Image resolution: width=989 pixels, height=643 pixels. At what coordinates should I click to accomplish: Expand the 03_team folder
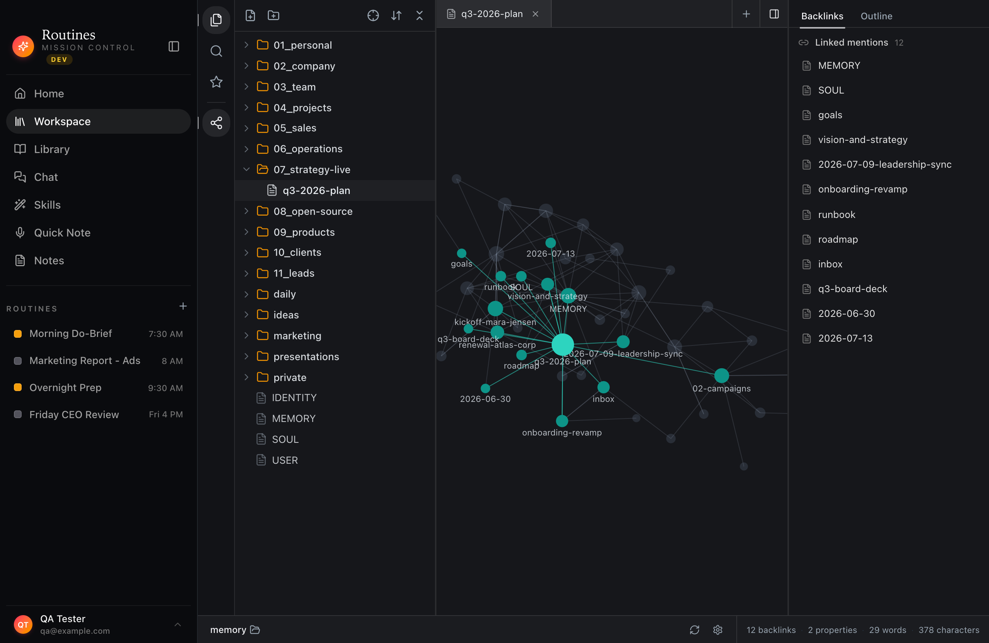click(x=335, y=87)
